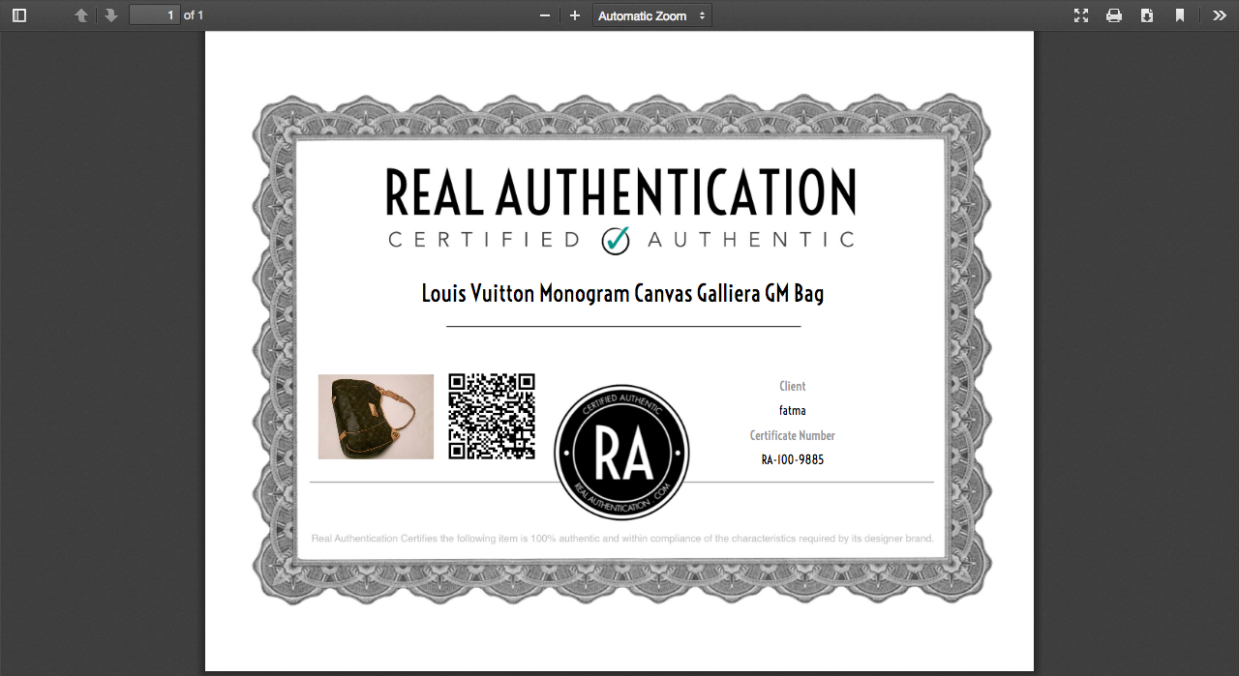Click the bookmark current view icon

(x=1180, y=15)
